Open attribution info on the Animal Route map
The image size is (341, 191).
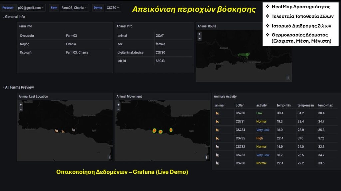pyautogui.click(x=288, y=78)
